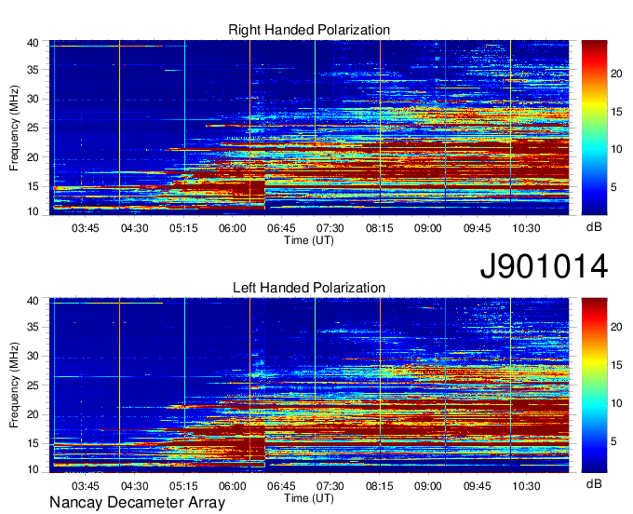Image resolution: width=633 pixels, height=514 pixels.
Task: Click the 35 MHz tick on Left Handed plot
Action: [34, 327]
